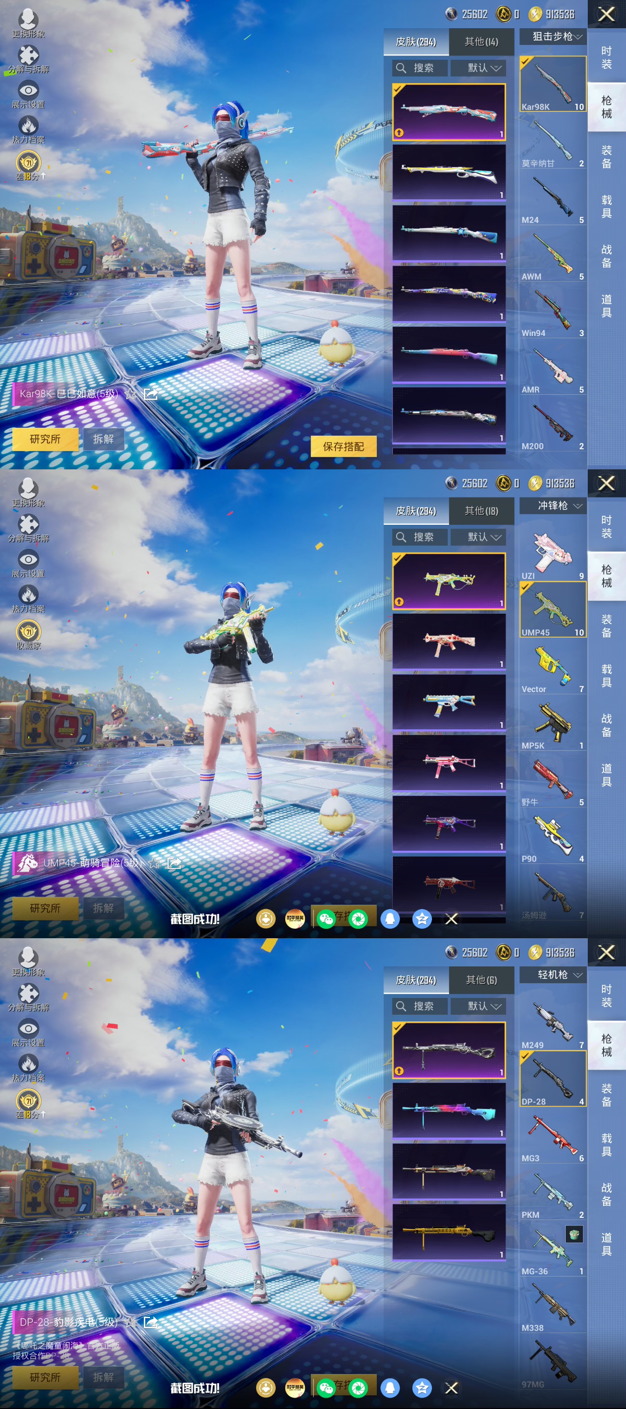Select the UZI weapon entry
626x1409 pixels.
point(553,553)
